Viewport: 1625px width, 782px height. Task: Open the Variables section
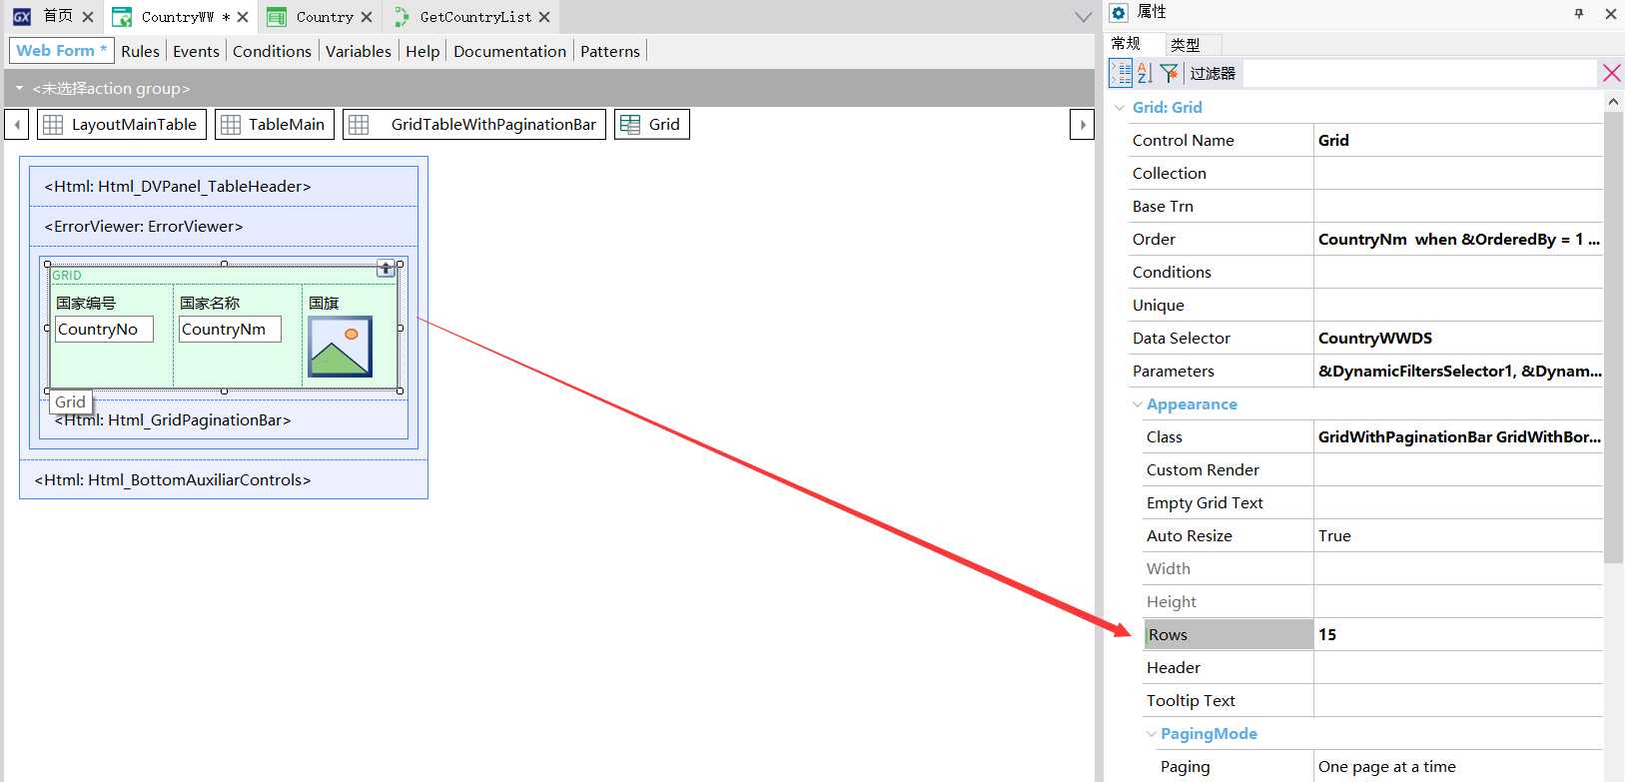pyautogui.click(x=358, y=51)
